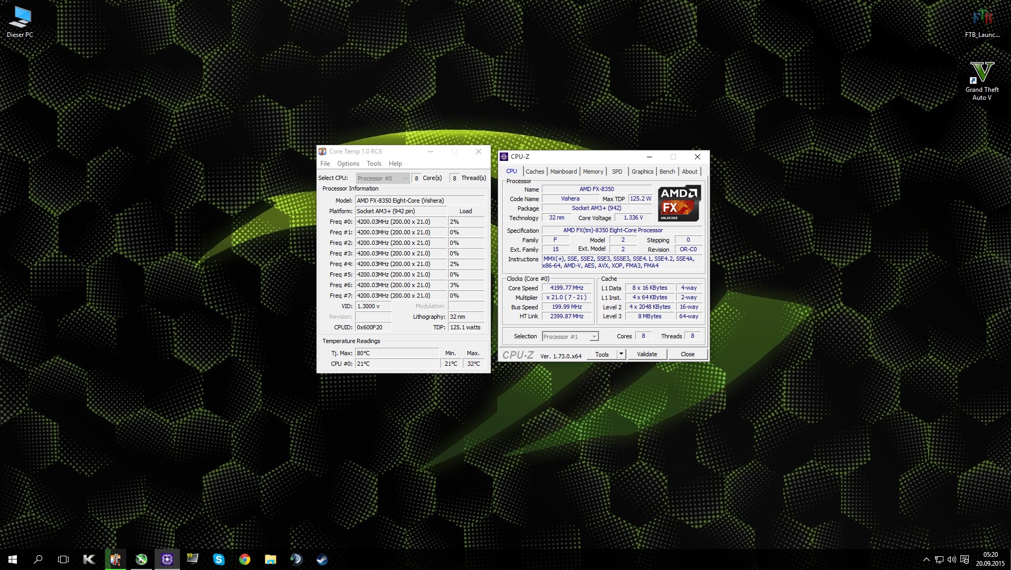This screenshot has width=1011, height=570.
Task: Switch to the Bench tab in CPU-Z
Action: coord(667,172)
